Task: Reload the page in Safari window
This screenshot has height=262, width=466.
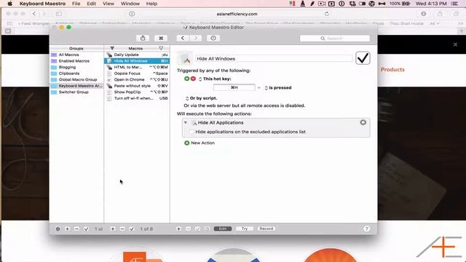Action: pos(327,14)
